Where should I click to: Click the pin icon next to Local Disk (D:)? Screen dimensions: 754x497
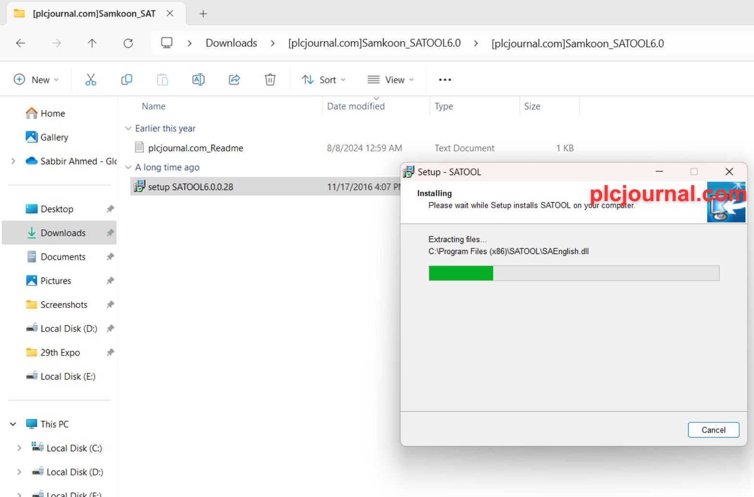point(110,328)
